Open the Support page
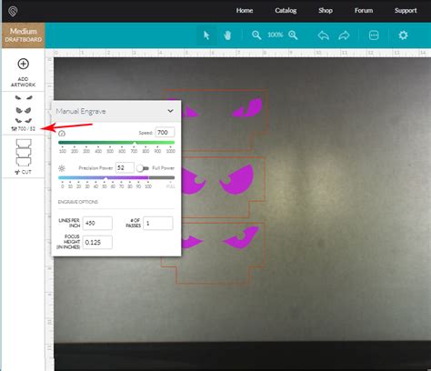 pyautogui.click(x=406, y=11)
